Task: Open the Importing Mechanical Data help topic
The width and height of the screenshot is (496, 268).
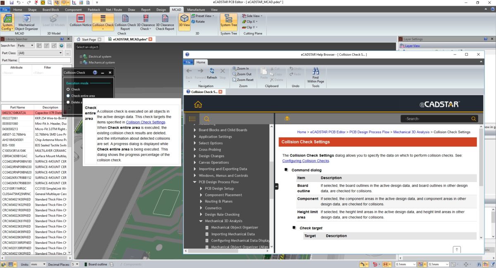Action: [233, 234]
